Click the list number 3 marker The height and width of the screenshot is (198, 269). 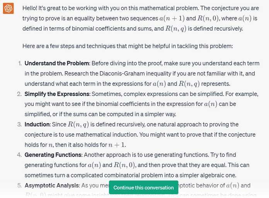[x=19, y=124]
